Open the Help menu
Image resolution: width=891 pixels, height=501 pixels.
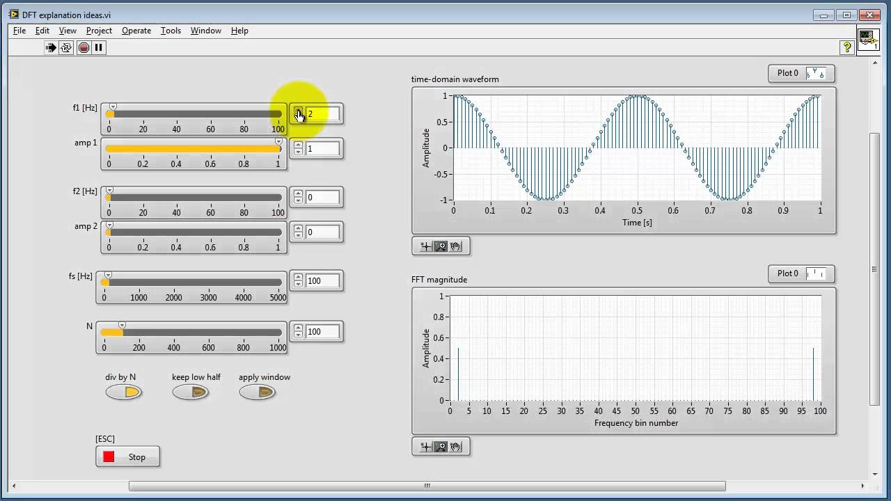(239, 31)
